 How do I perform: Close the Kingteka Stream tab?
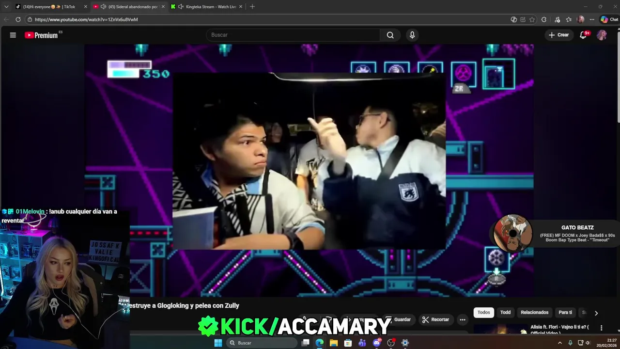click(241, 7)
